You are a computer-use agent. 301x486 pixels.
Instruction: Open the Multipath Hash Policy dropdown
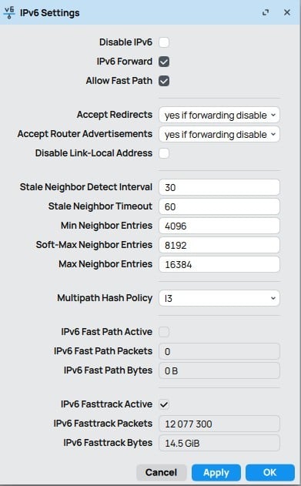click(219, 298)
